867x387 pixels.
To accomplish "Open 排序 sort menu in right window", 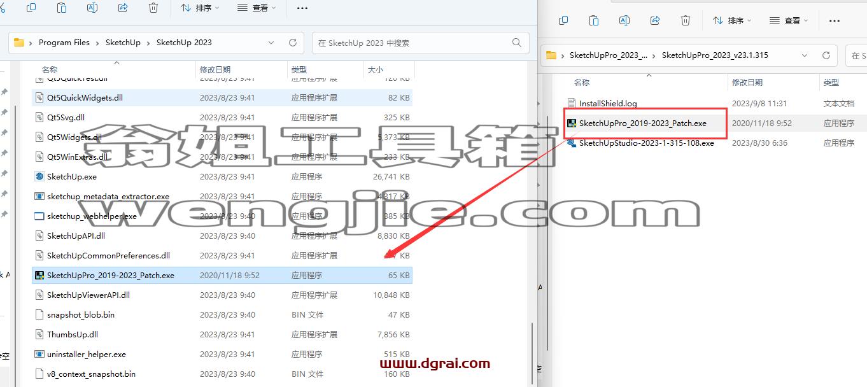I will coord(732,20).
